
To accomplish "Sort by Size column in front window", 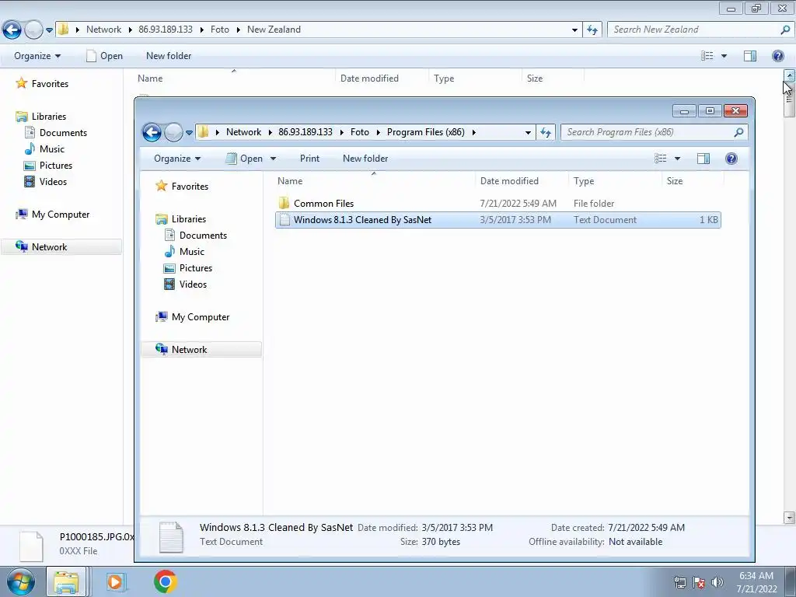I will [x=693, y=181].
